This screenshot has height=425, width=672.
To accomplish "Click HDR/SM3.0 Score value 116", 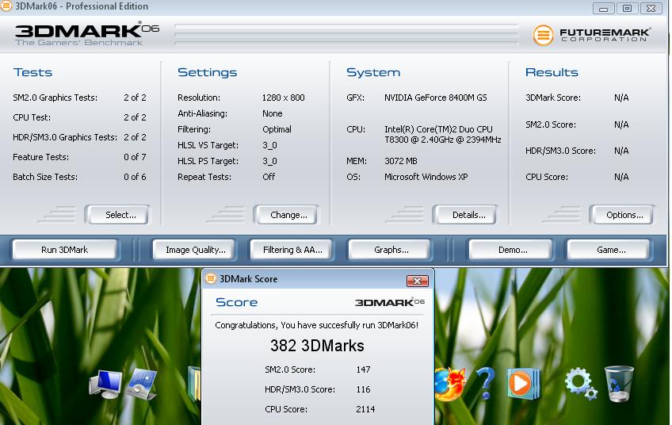I will click(363, 389).
